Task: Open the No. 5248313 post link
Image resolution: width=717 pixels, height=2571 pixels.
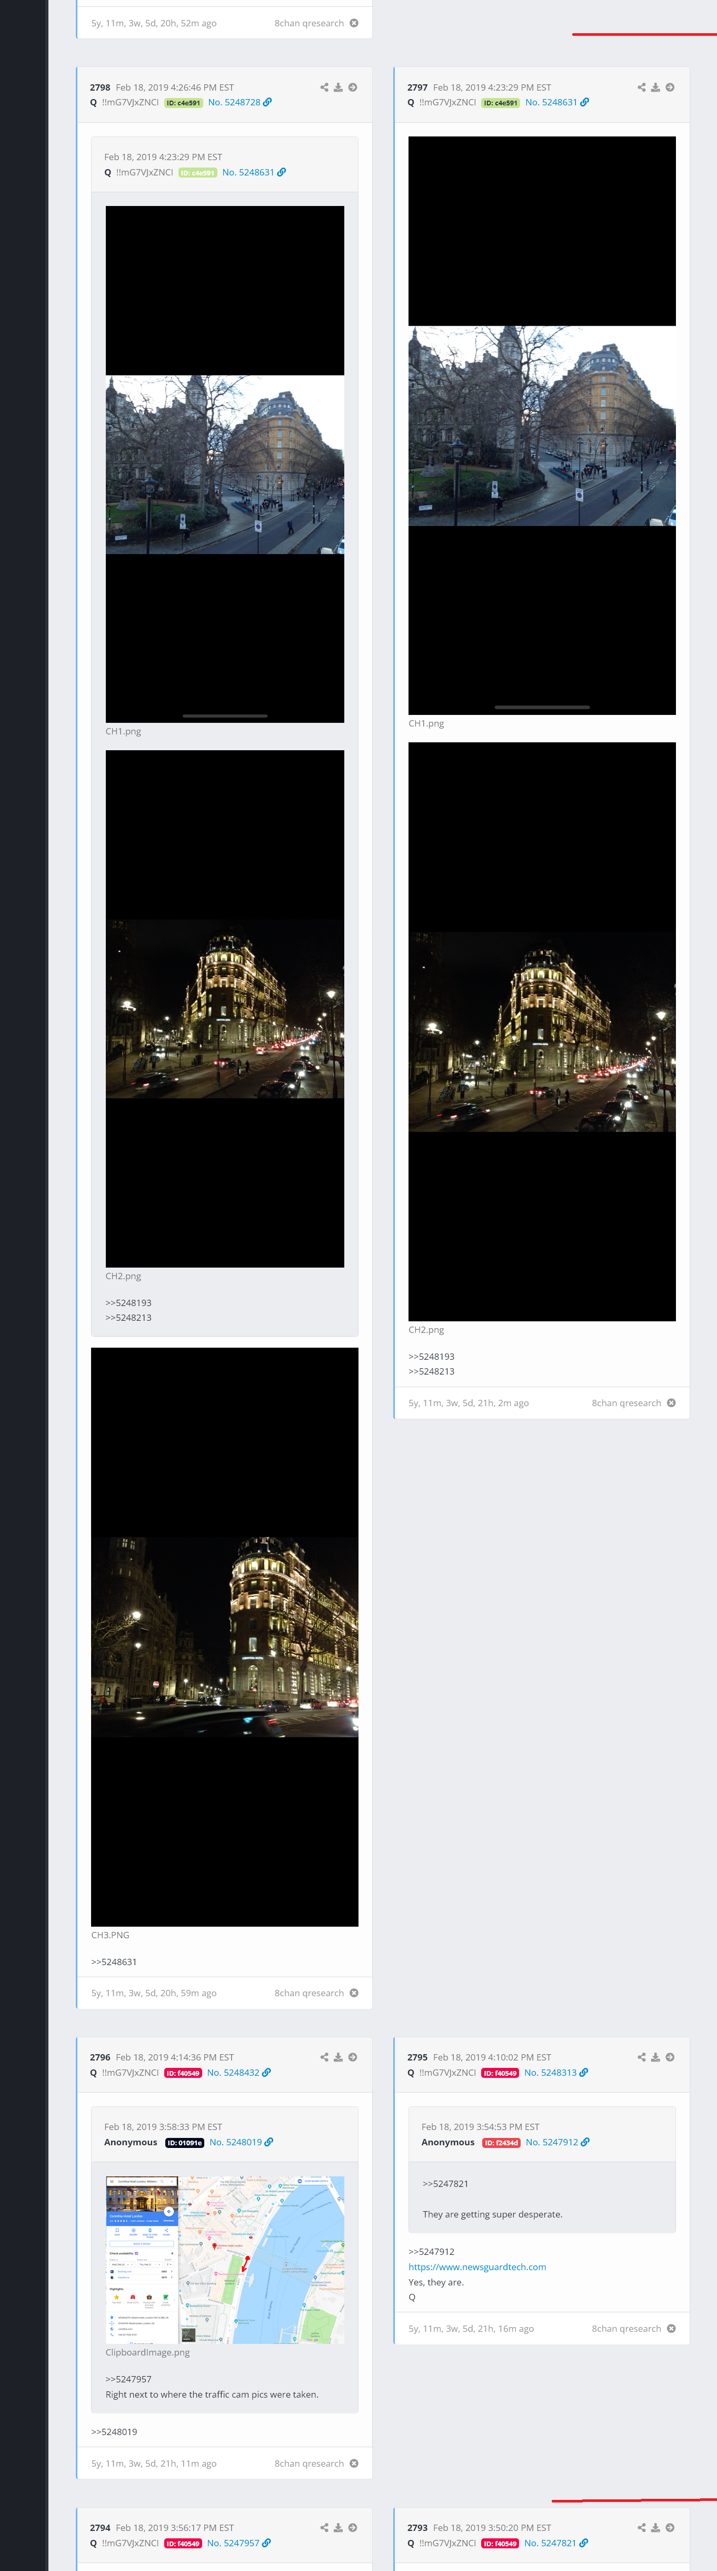Action: 555,2073
